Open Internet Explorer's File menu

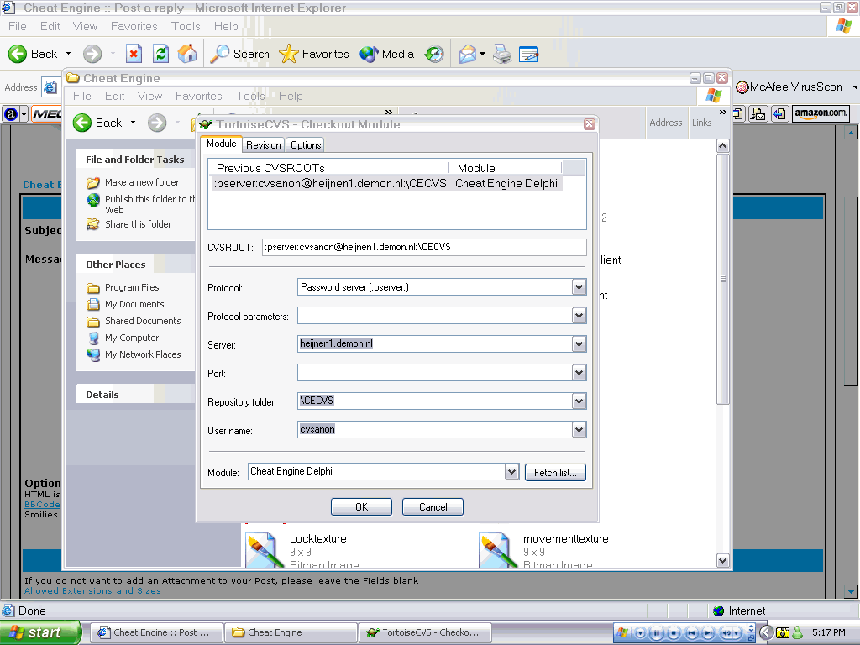click(x=18, y=26)
